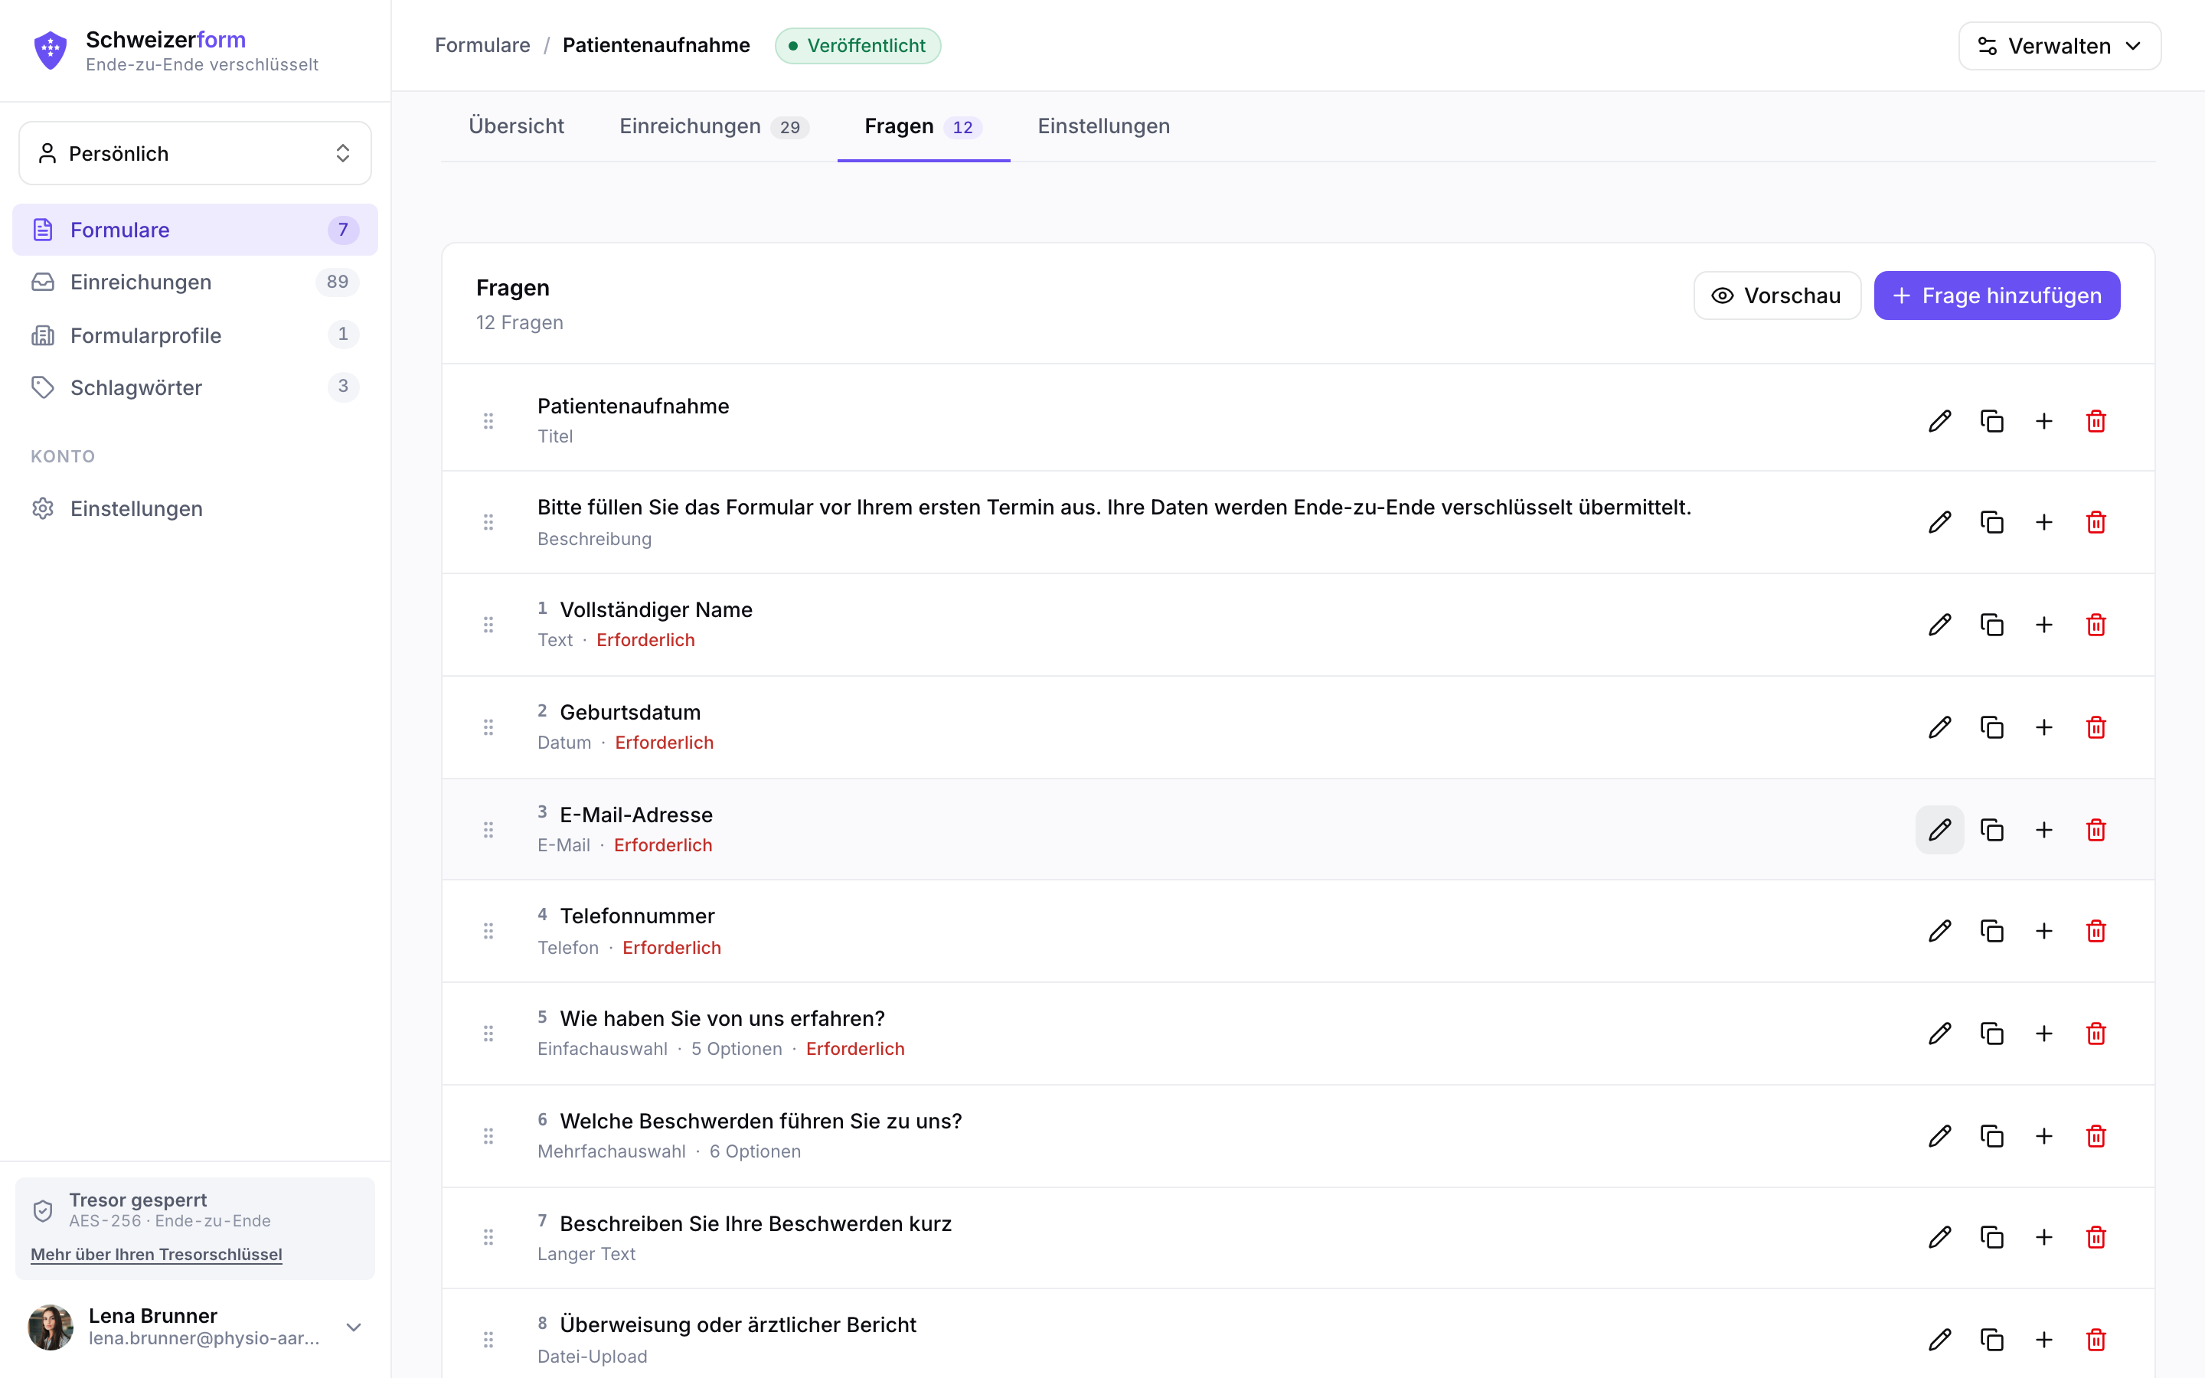
Task: Edit the Patientenaufnahme title row
Action: click(1940, 421)
